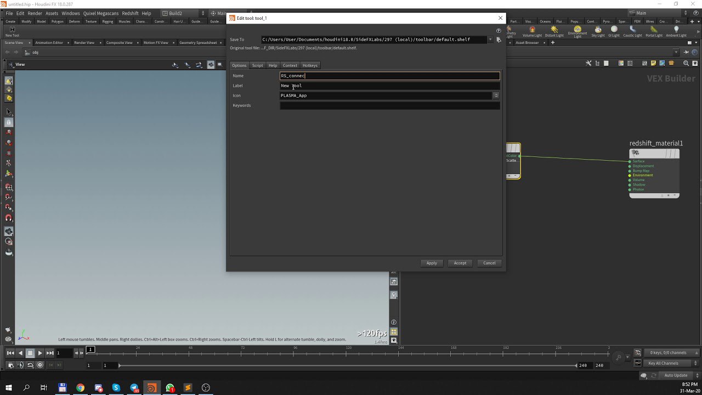Click the Accept button
702x395 pixels.
460,263
